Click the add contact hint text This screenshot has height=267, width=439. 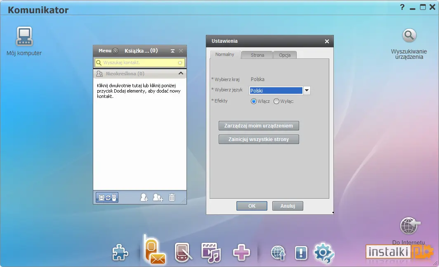click(x=139, y=91)
